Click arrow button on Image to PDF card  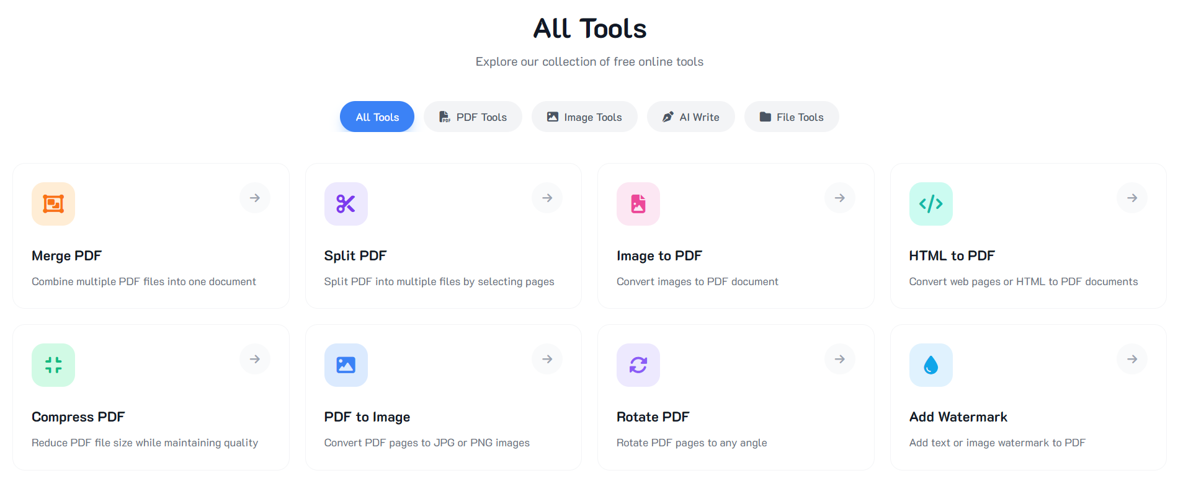click(x=840, y=198)
